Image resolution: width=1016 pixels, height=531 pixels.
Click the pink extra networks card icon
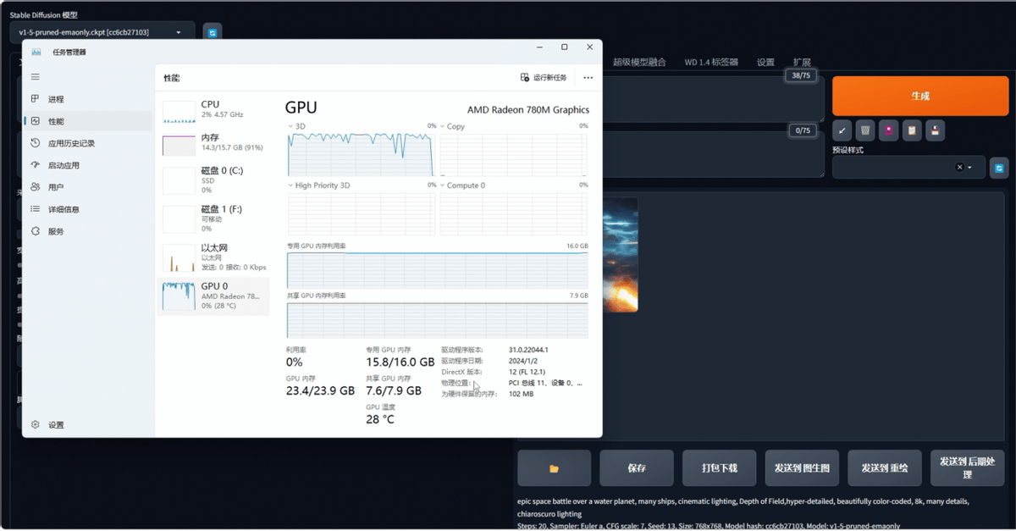pyautogui.click(x=888, y=130)
